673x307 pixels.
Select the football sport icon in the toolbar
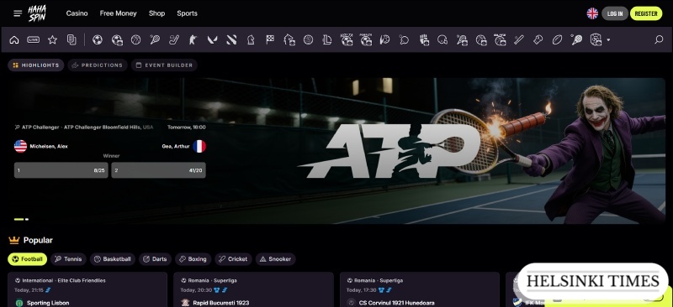pos(98,39)
